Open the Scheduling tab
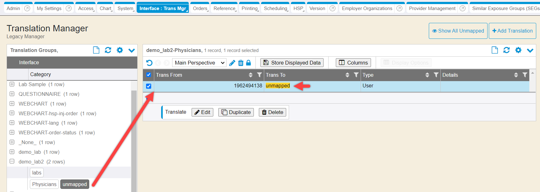 [275, 8]
